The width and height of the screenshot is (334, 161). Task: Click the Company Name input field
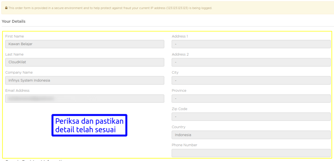click(84, 80)
